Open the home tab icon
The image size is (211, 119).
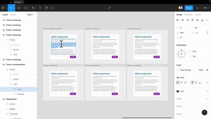click(11, 2)
